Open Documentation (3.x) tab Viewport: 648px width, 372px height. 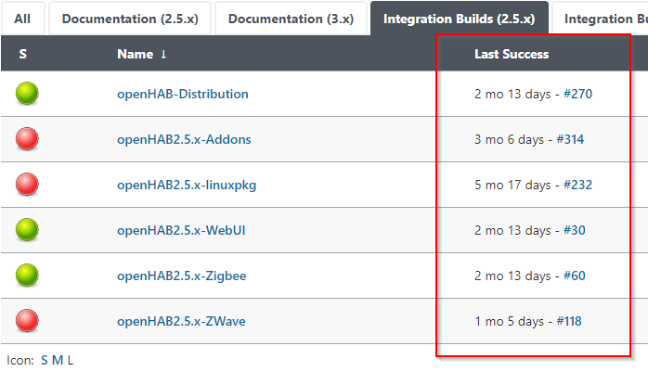click(291, 19)
